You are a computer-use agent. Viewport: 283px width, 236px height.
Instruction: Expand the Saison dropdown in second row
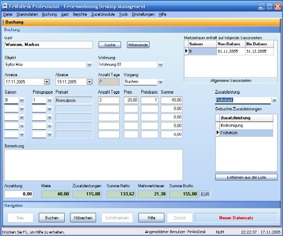(22, 109)
